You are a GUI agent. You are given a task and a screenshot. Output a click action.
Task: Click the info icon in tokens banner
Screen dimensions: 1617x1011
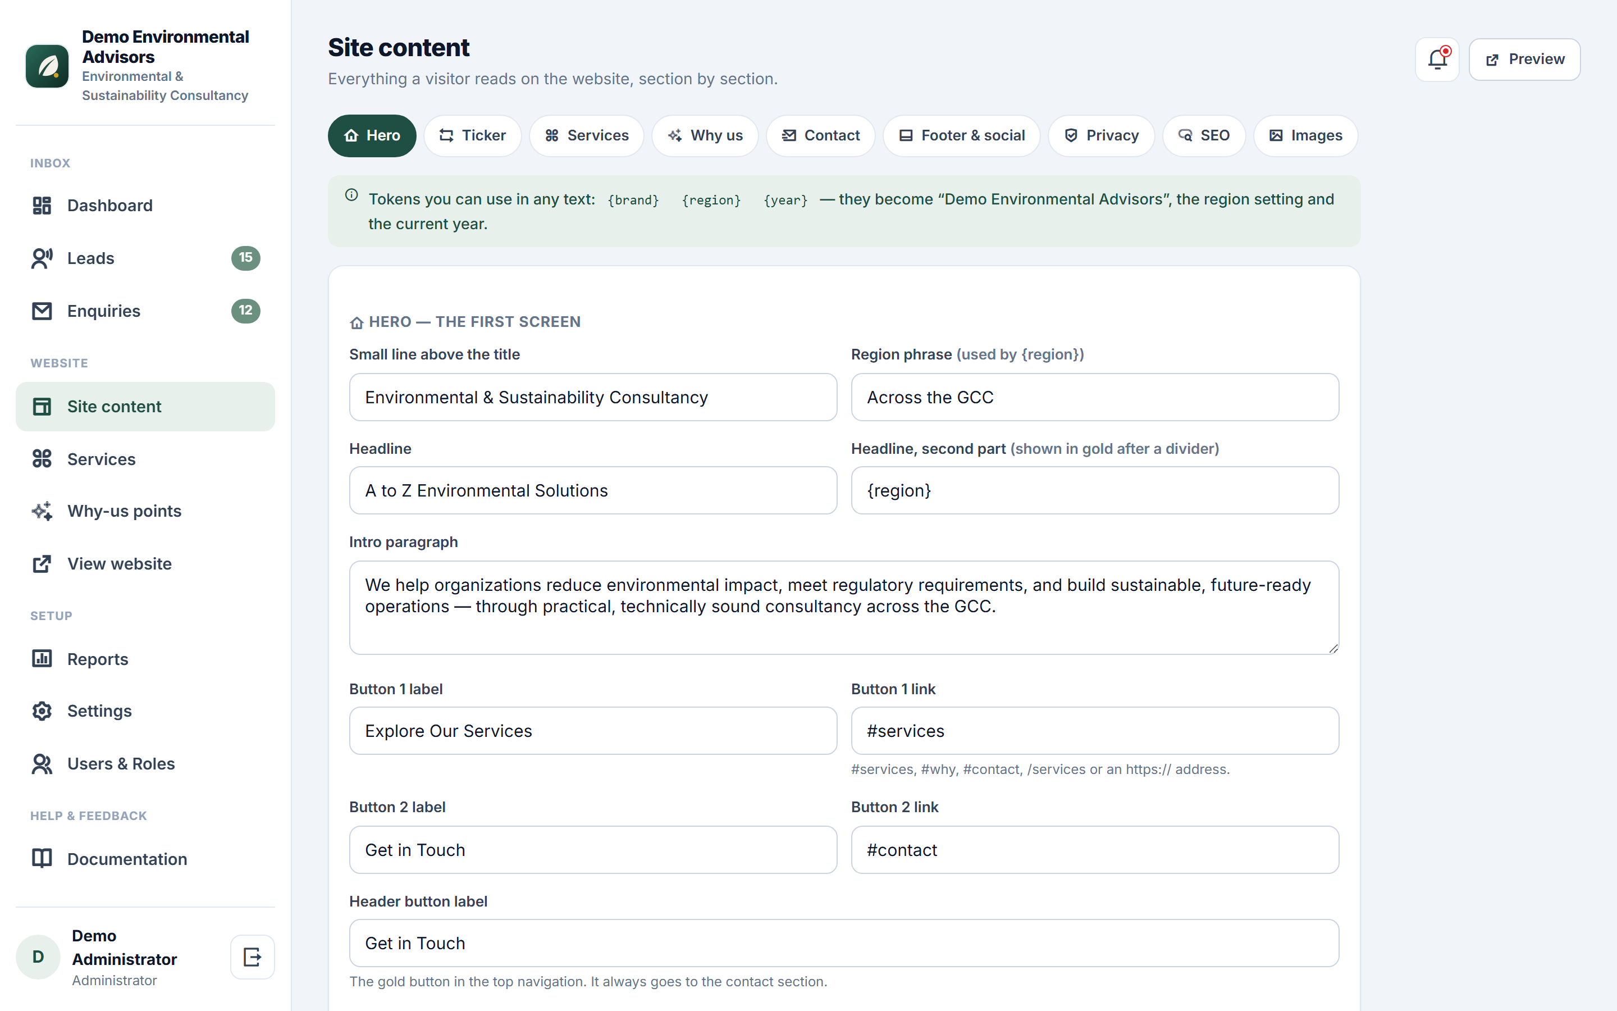point(351,195)
